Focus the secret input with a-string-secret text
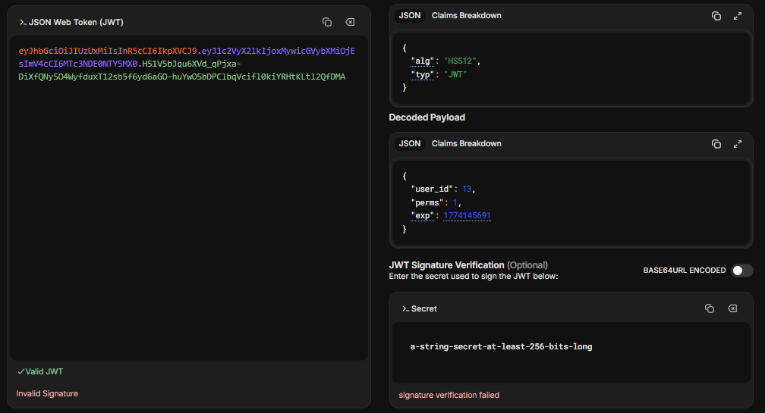Screen dimensions: 765x413 [501, 347]
